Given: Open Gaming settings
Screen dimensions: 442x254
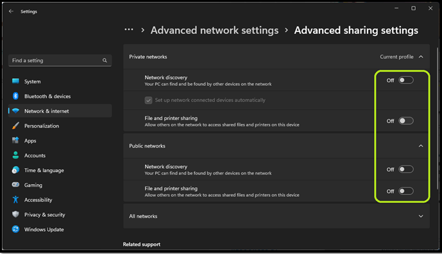Looking at the screenshot, I should point(60,185).
